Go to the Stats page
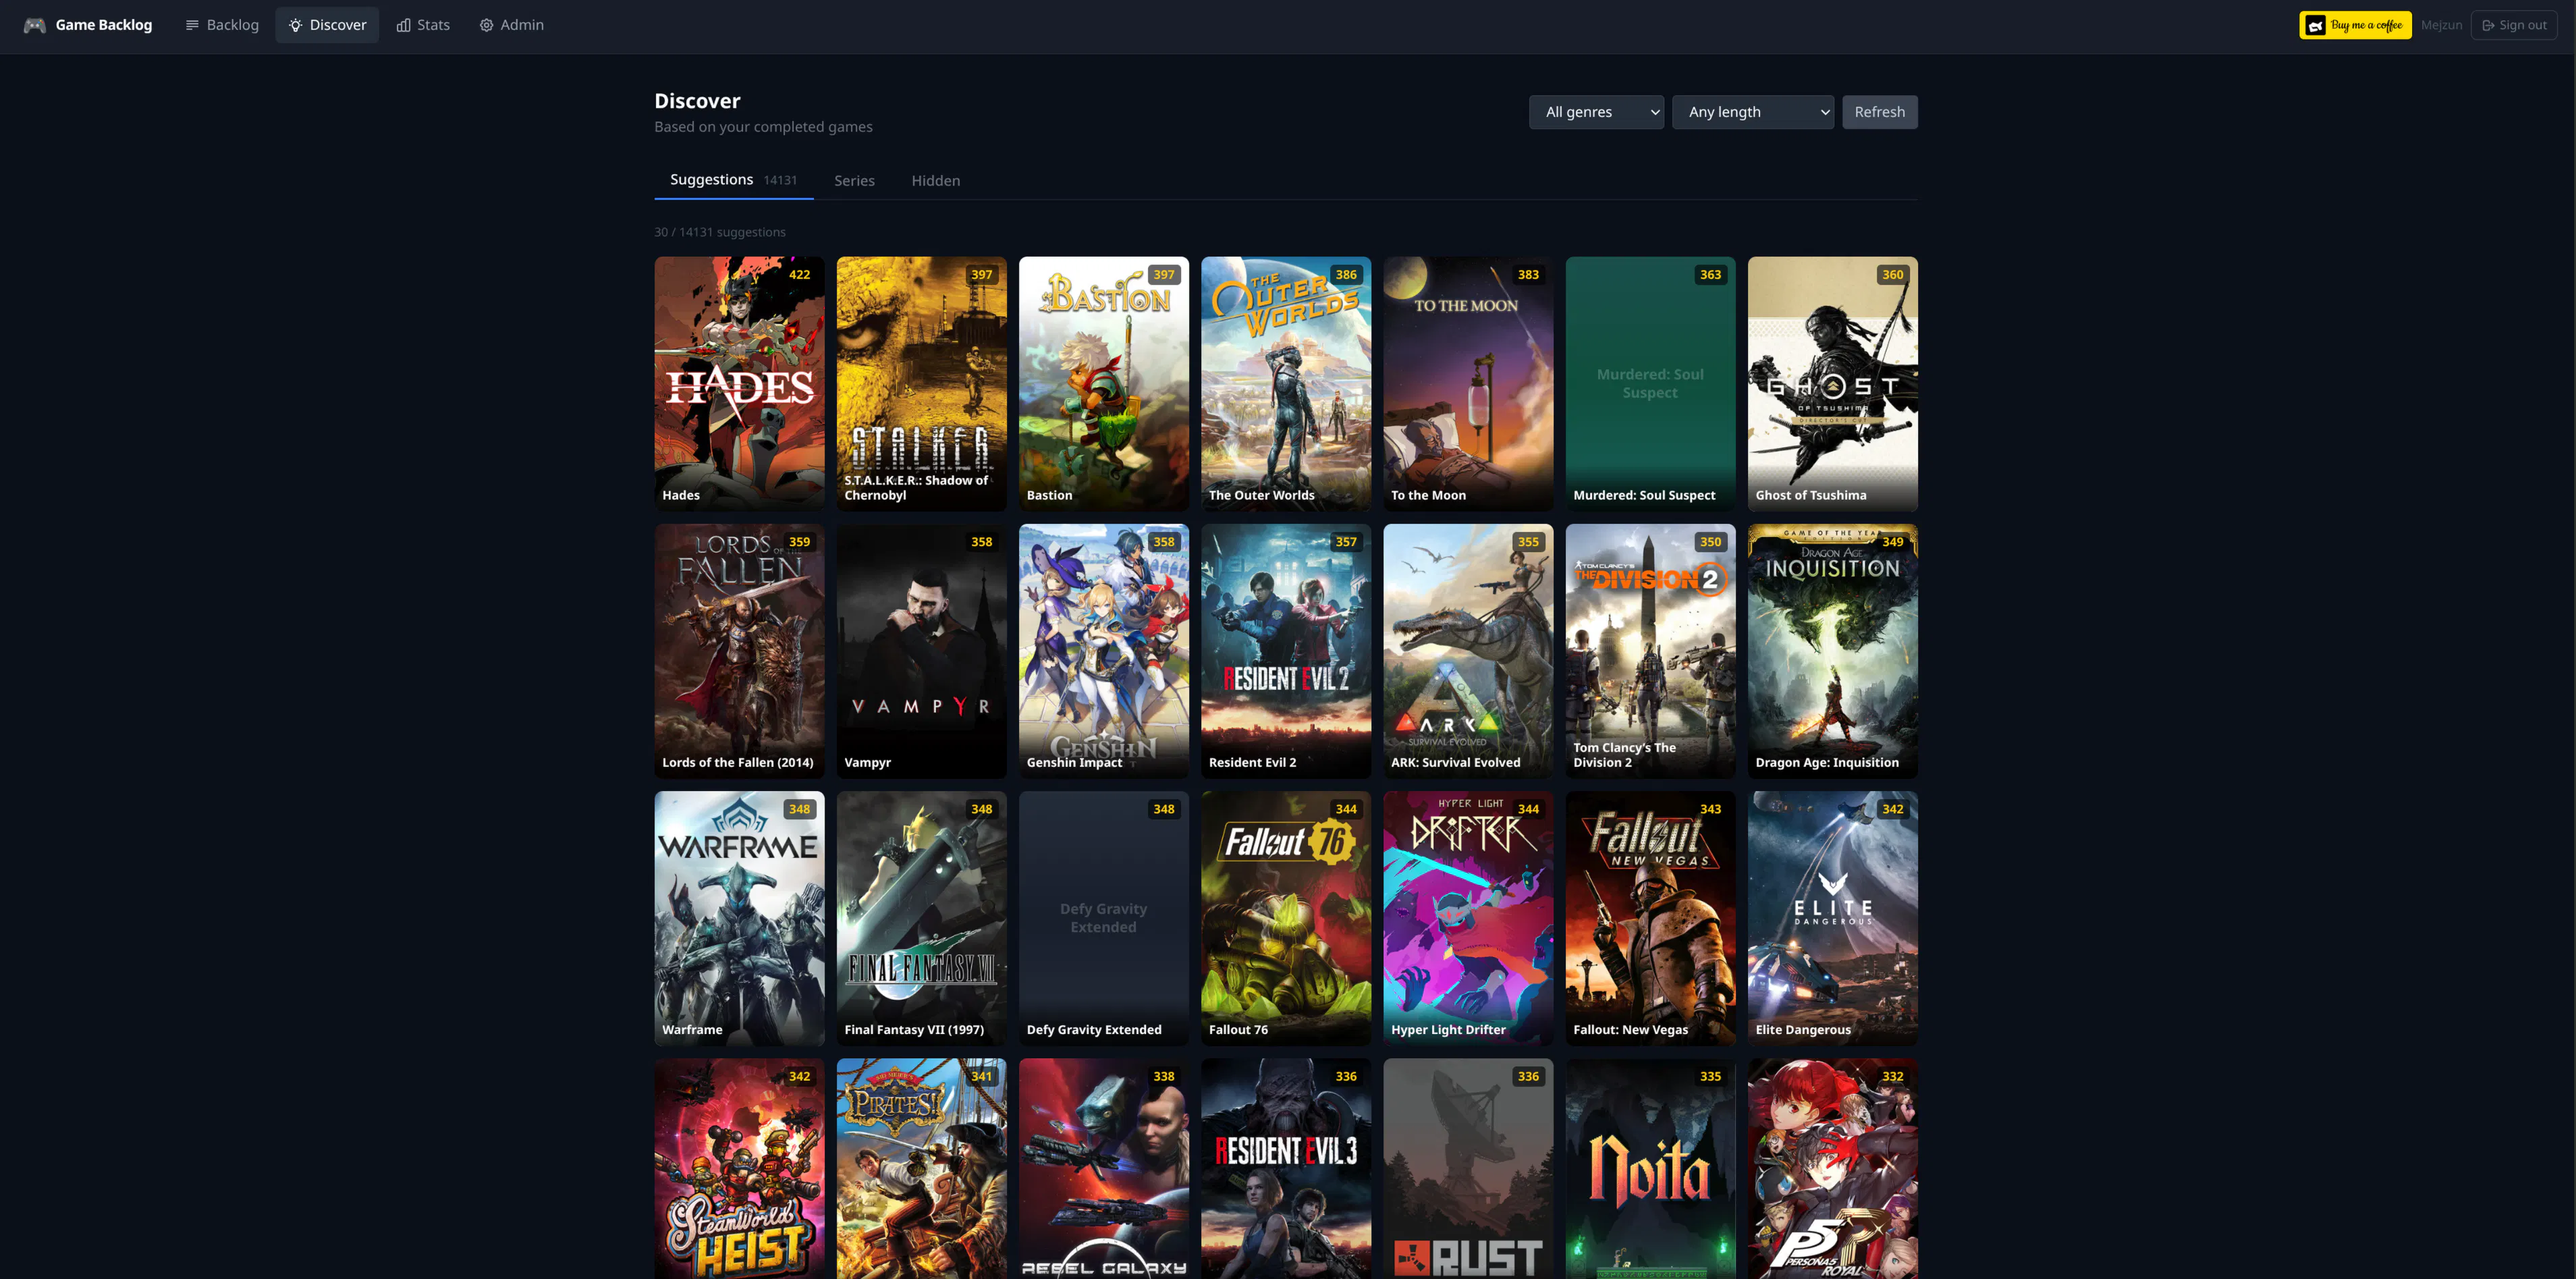This screenshot has width=2576, height=1279. point(423,25)
